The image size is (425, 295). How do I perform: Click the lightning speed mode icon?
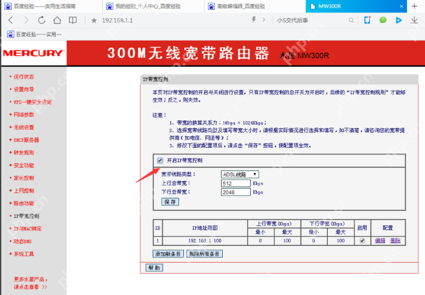[254, 19]
